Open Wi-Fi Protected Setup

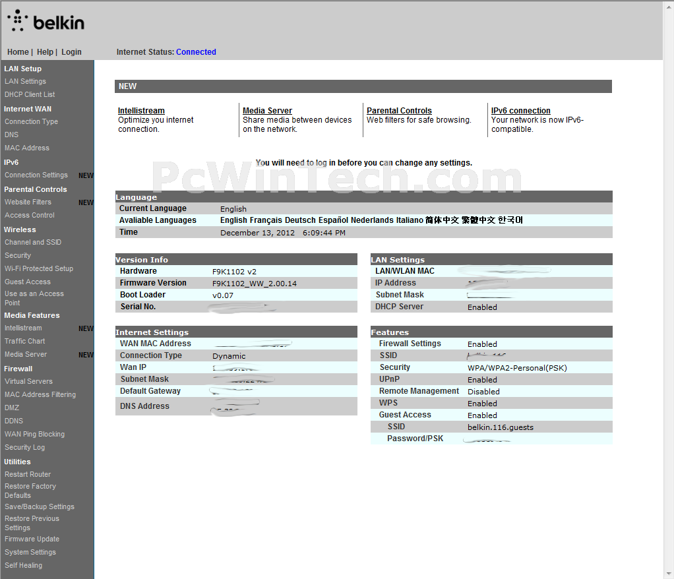[39, 268]
